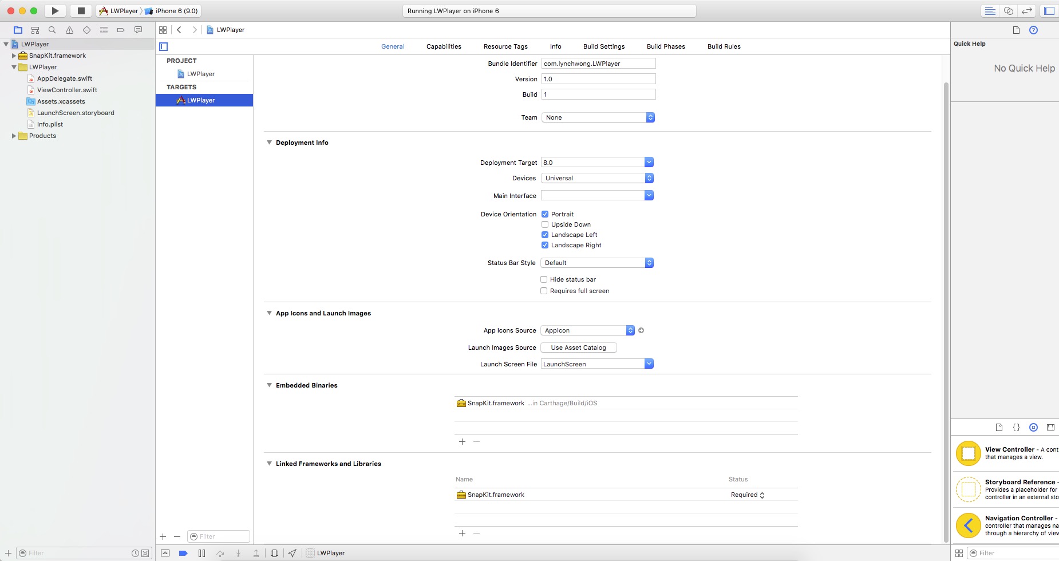1059x561 pixels.
Task: Switch to the Build Settings tab
Action: (x=604, y=46)
